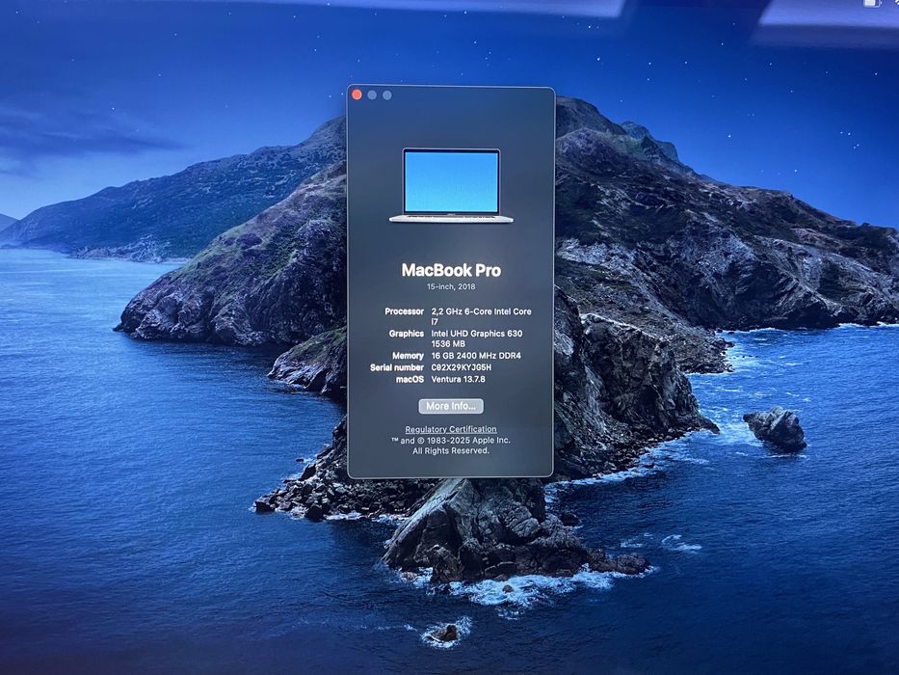The width and height of the screenshot is (899, 675).
Task: Click the MacBook Pro laptop image
Action: (451, 185)
